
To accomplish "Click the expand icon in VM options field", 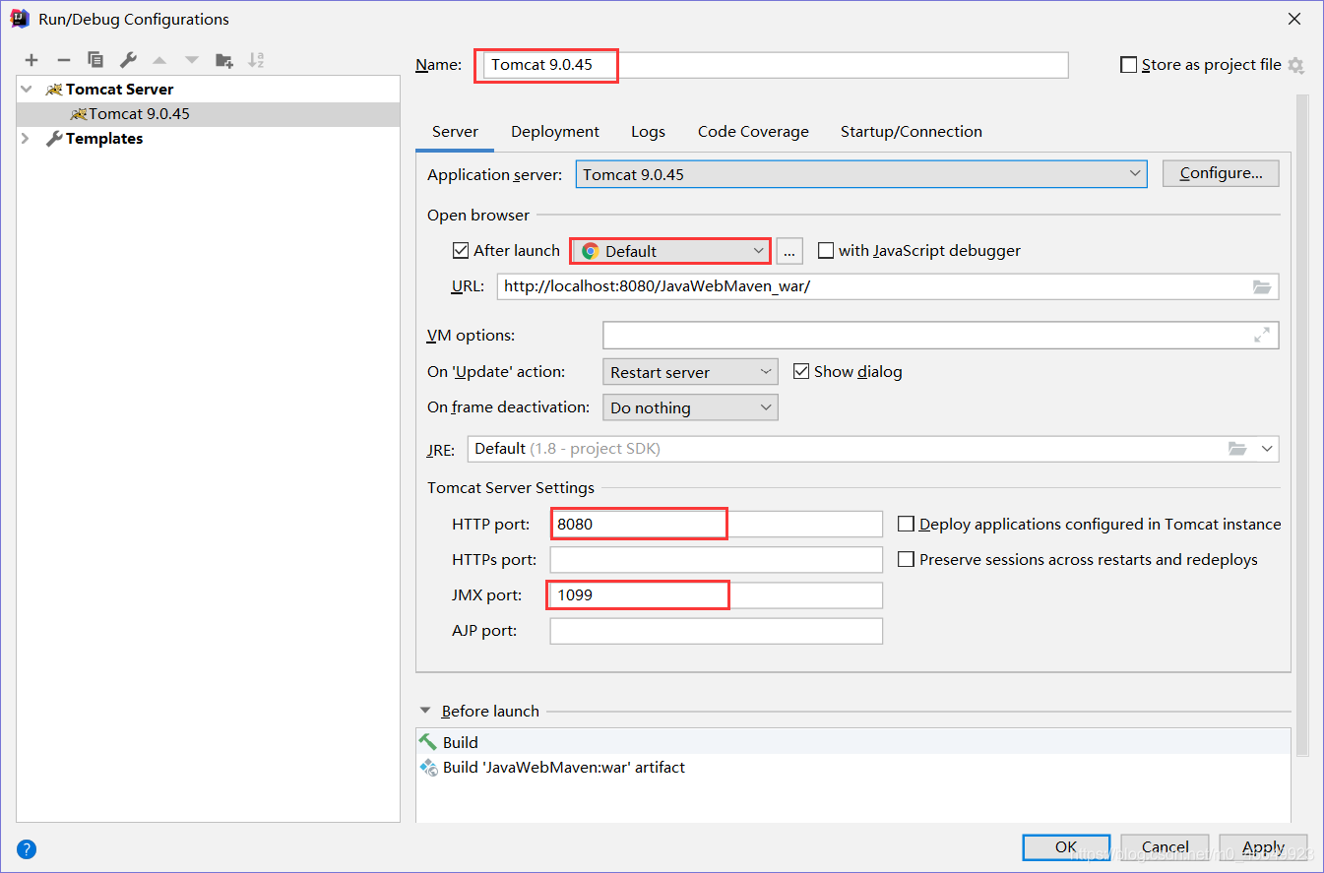I will [1262, 336].
